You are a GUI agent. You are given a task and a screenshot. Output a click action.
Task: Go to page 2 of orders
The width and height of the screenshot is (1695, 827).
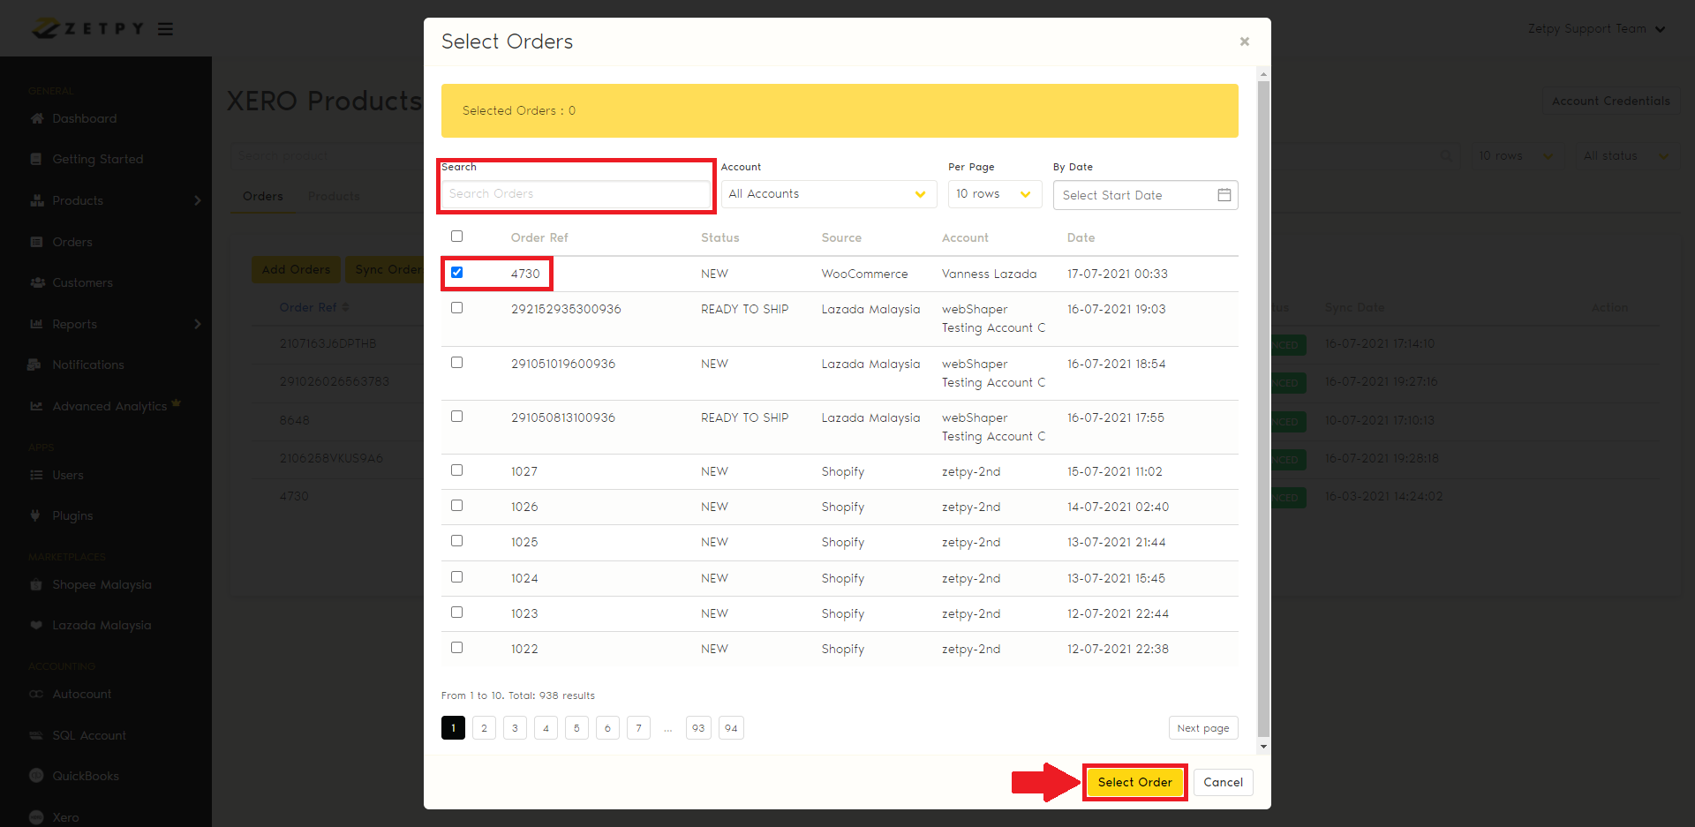click(x=484, y=728)
